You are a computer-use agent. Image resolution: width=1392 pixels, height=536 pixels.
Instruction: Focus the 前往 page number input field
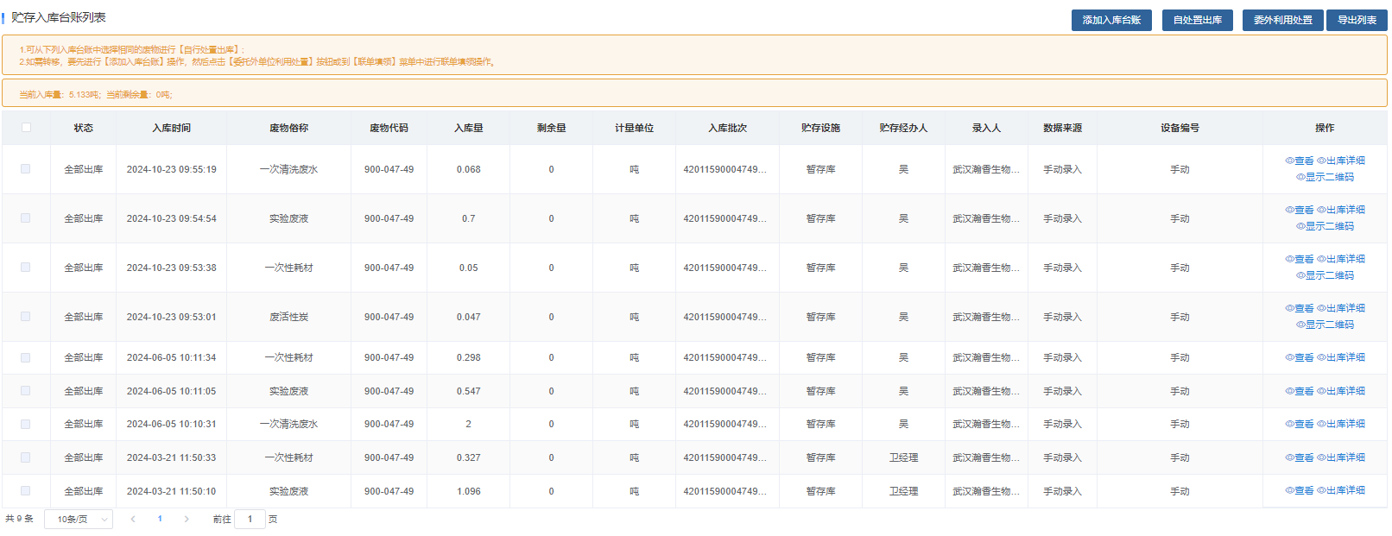tap(250, 520)
